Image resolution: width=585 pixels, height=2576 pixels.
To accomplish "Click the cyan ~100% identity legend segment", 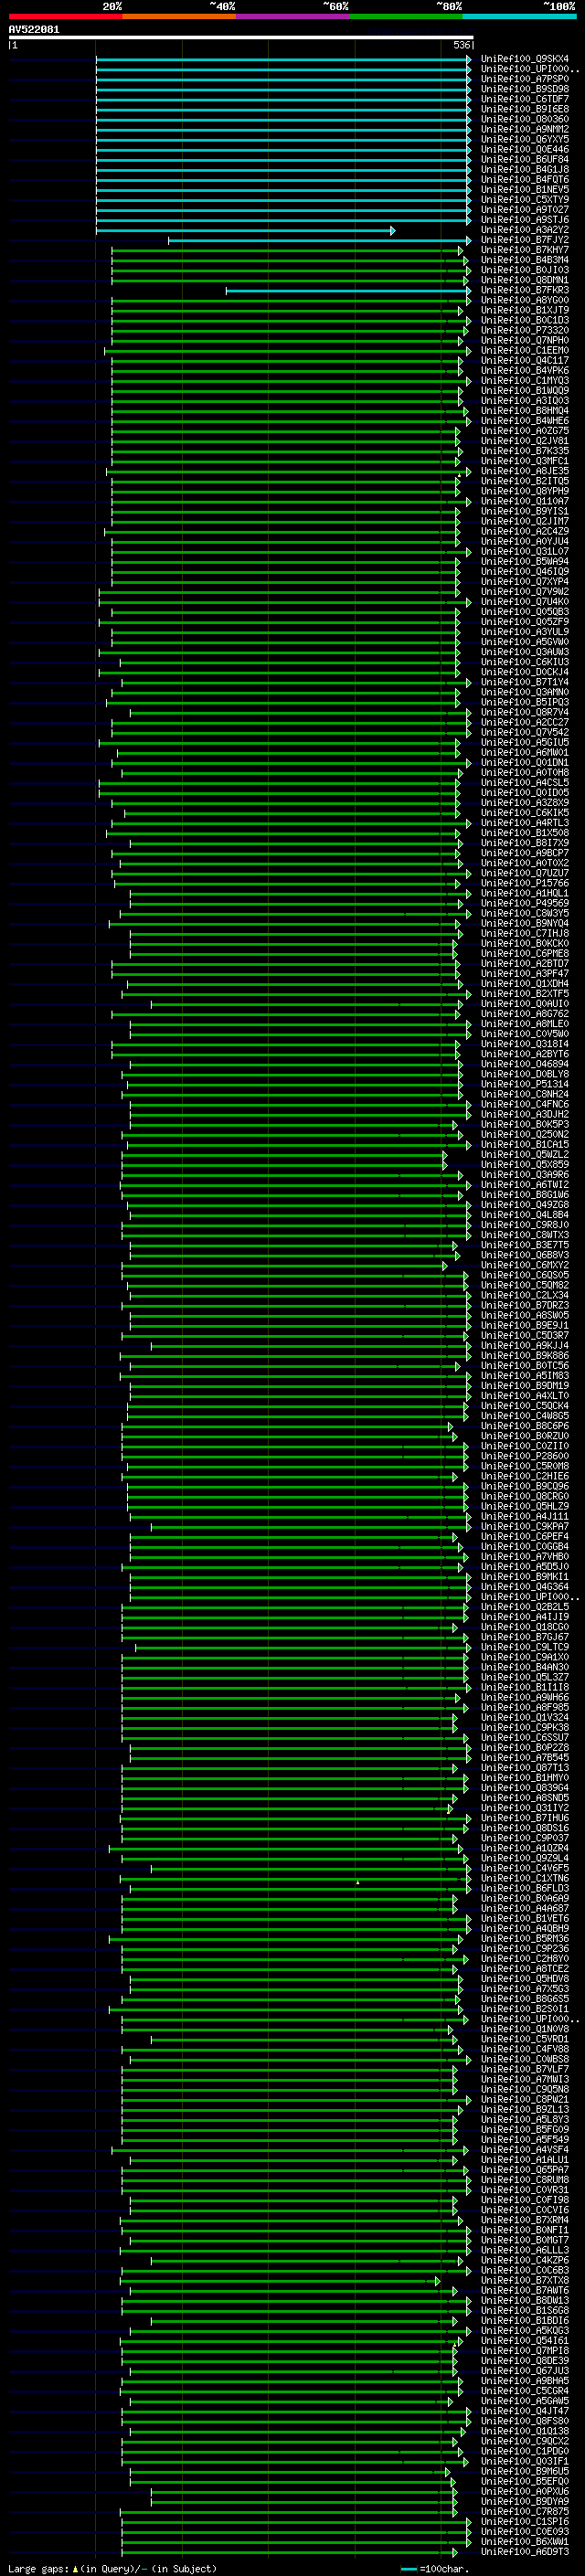I will (520, 16).
